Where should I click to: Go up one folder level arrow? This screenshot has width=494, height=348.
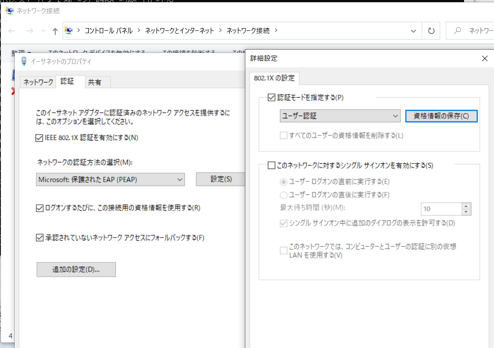pos(55,31)
